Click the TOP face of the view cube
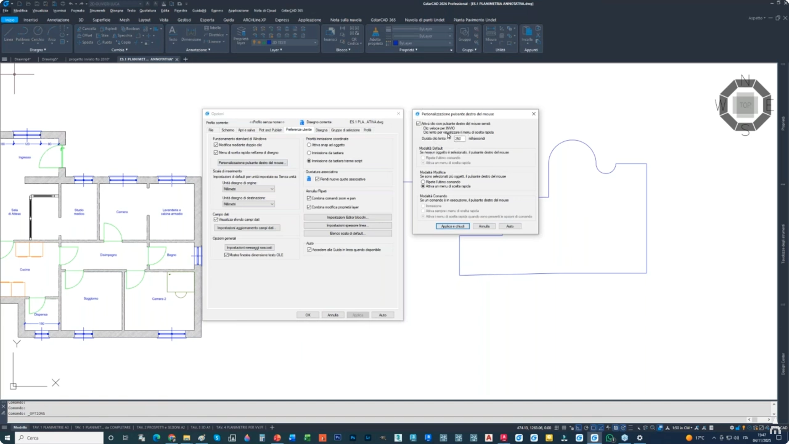The width and height of the screenshot is (789, 444). (745, 105)
